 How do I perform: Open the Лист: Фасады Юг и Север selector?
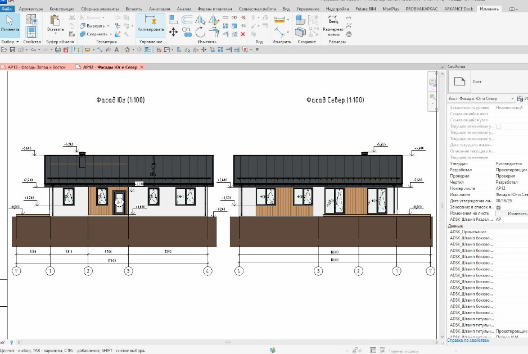[481, 98]
